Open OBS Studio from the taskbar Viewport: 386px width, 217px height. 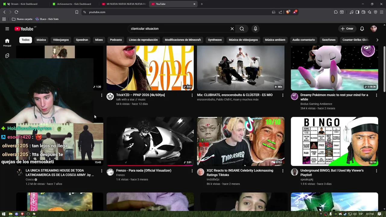click(x=28, y=214)
